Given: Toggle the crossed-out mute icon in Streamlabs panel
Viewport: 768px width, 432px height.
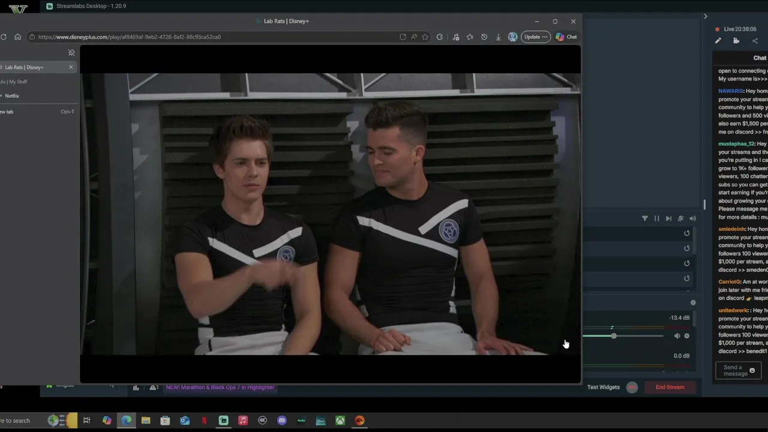Looking at the screenshot, I should [680, 218].
